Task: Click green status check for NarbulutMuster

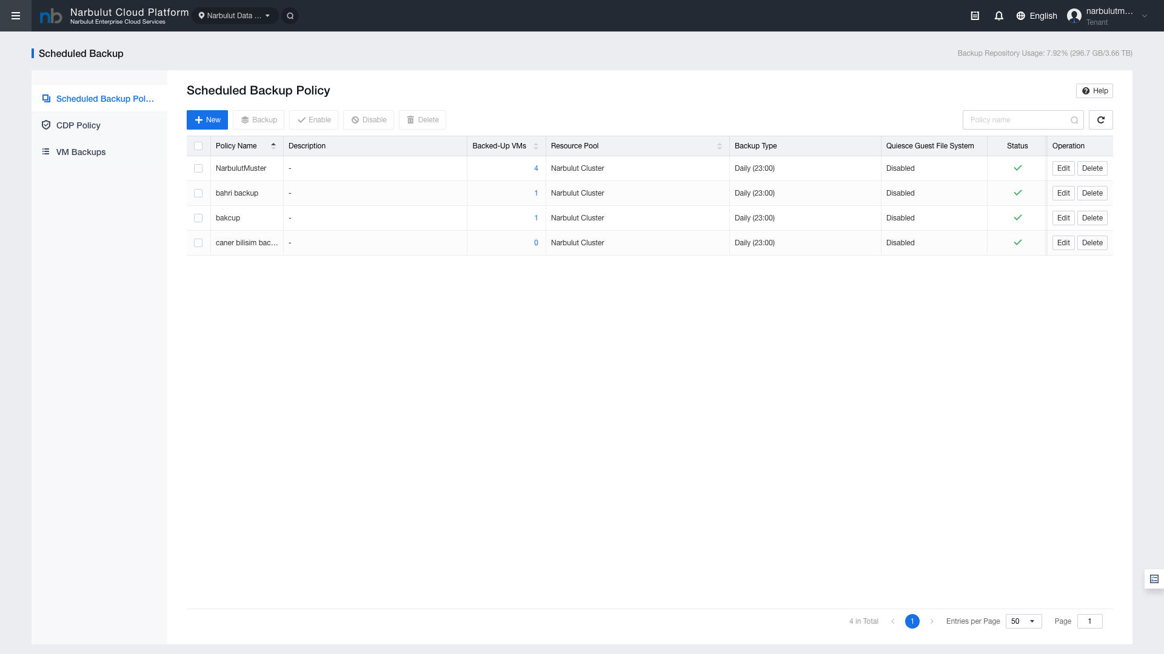Action: [1018, 168]
